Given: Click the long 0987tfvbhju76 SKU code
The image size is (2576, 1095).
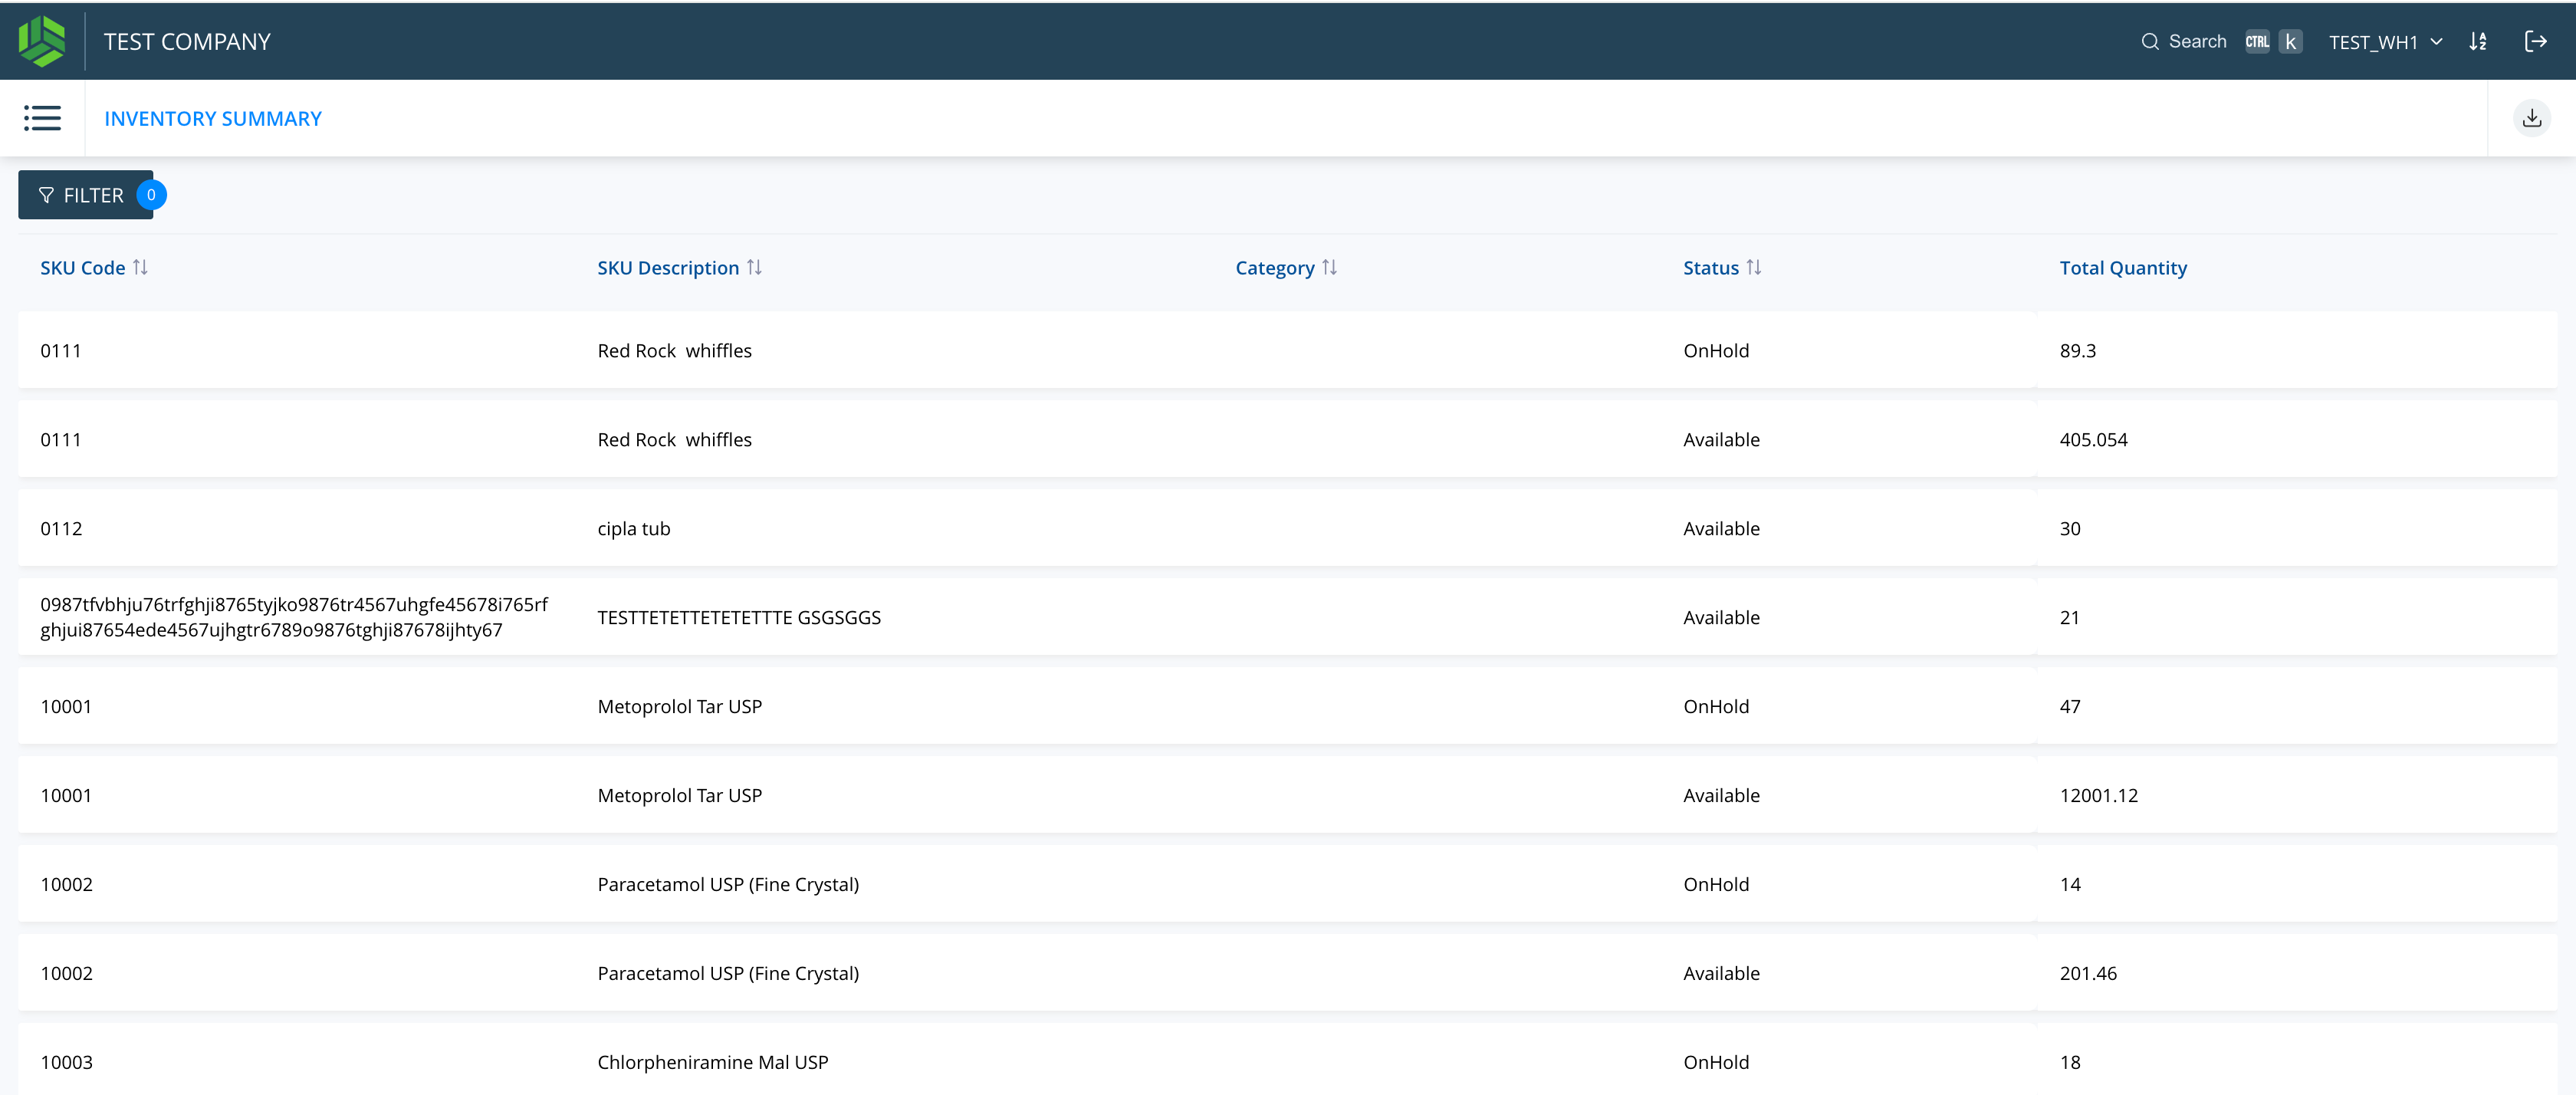Looking at the screenshot, I should tap(294, 617).
